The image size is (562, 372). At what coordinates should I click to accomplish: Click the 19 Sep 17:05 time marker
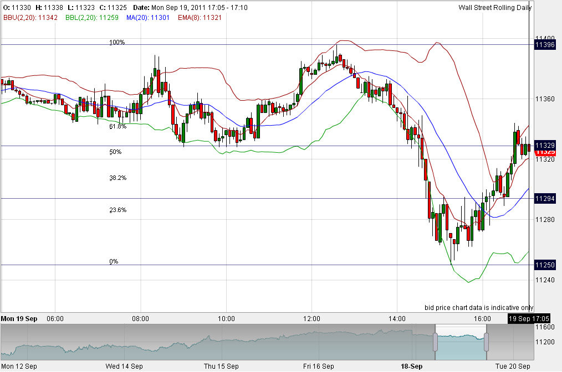[529, 319]
